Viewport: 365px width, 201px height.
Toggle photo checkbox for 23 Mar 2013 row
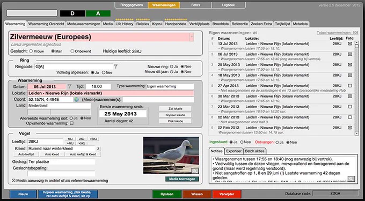350,107
